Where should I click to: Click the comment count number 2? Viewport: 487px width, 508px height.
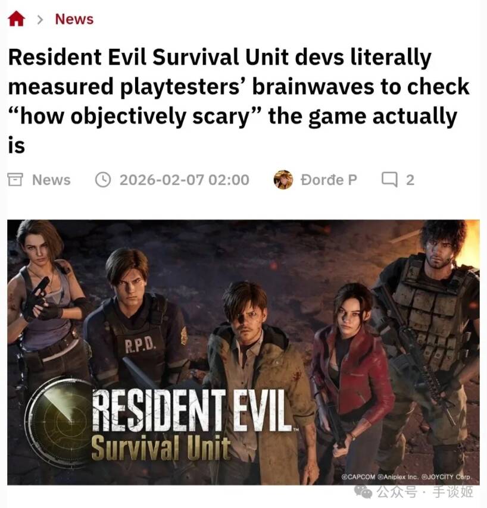(x=410, y=180)
